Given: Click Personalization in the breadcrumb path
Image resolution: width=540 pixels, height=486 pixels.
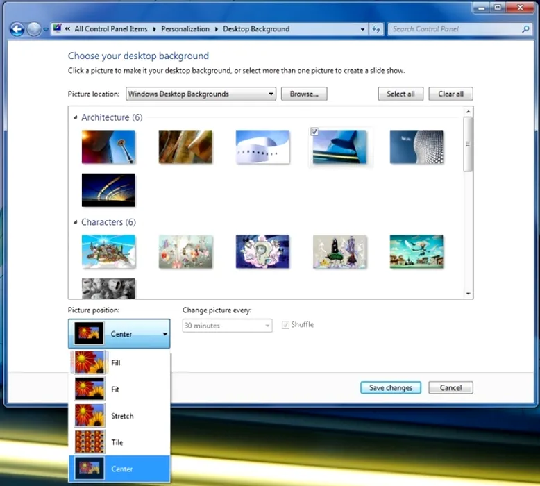Looking at the screenshot, I should pyautogui.click(x=185, y=29).
